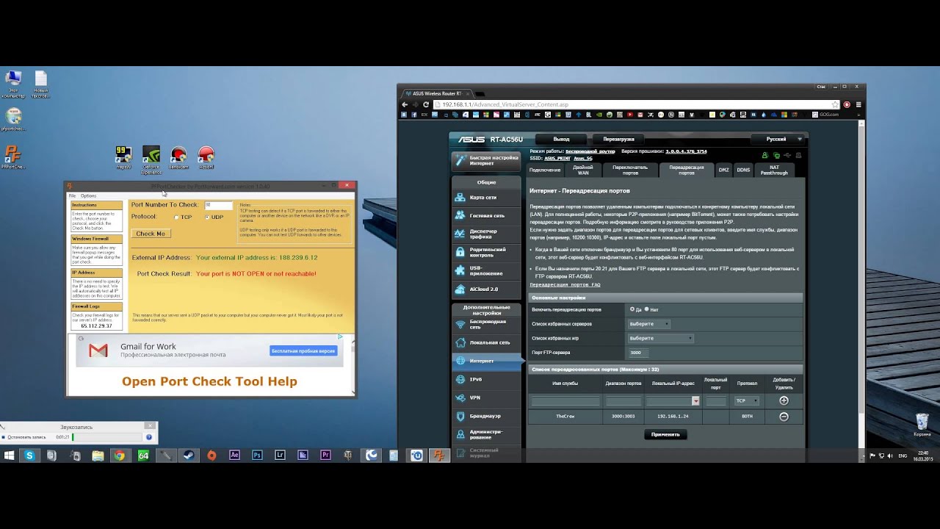Click the service name input field
The image size is (940, 529).
[565, 401]
